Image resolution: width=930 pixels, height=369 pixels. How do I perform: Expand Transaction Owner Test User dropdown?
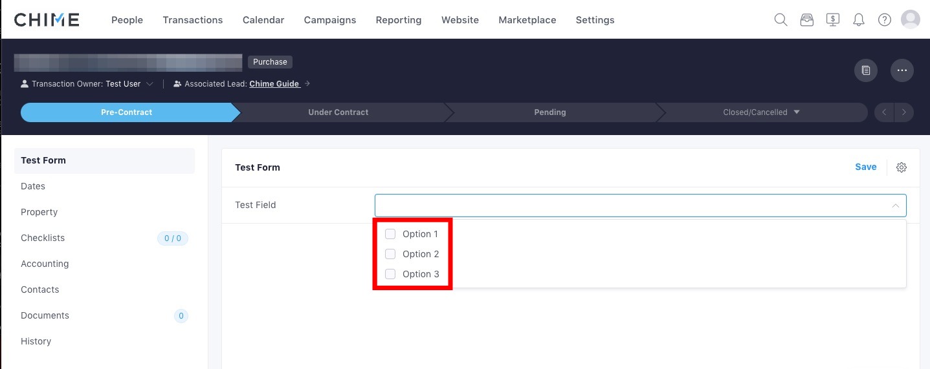pos(149,84)
